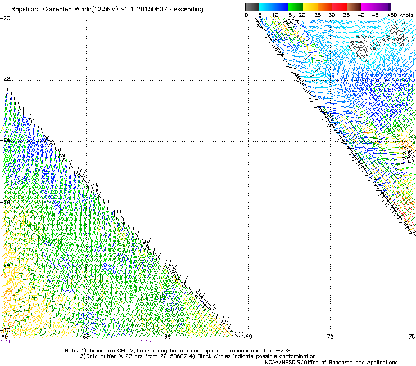Click longitude axis label '66'
416x366 pixels.
point(168,337)
